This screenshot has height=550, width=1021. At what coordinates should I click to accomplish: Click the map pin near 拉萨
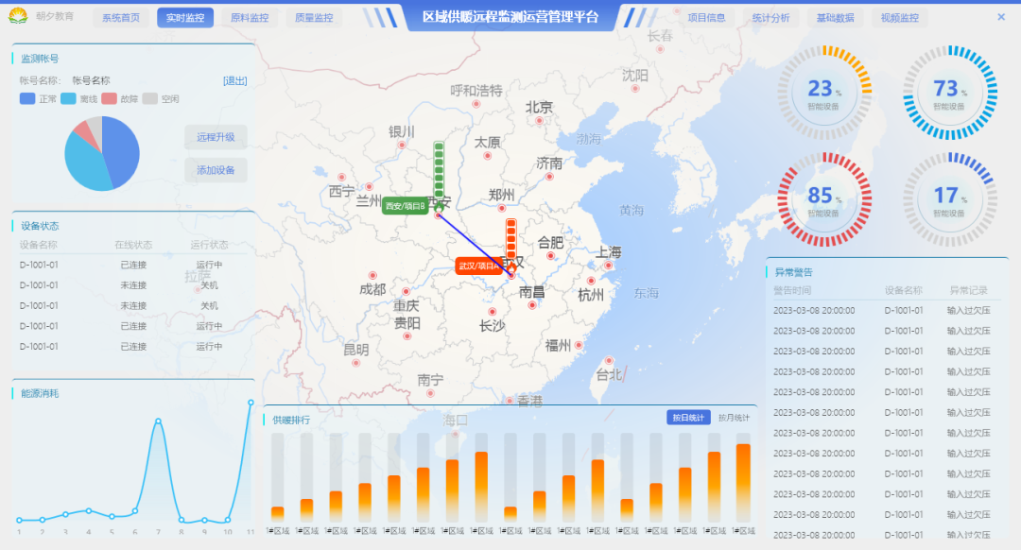click(x=199, y=289)
